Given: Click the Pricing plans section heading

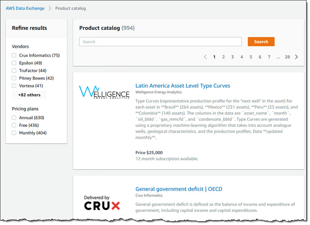Looking at the screenshot, I should (x=25, y=109).
